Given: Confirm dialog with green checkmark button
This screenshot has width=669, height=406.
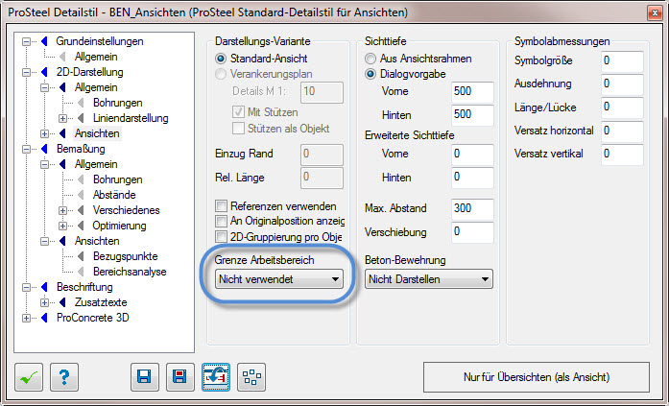Looking at the screenshot, I should 29,377.
